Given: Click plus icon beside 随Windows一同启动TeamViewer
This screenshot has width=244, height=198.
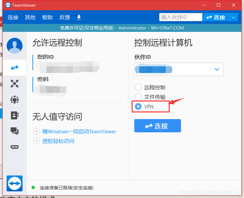Looking at the screenshot, I should pyautogui.click(x=36, y=132).
